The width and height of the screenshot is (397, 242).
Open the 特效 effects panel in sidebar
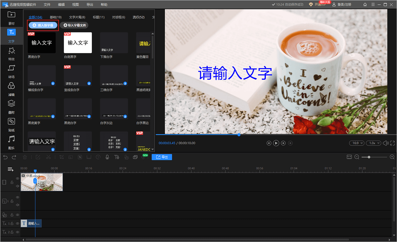pos(11,53)
